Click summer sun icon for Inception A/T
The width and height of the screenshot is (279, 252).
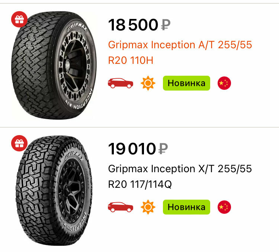[x=148, y=83]
